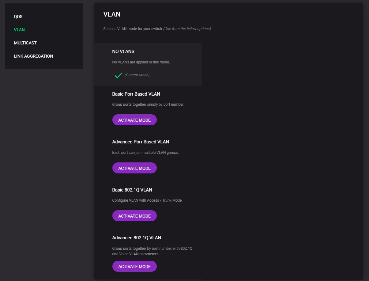Go to the MULTICAST section
369x281 pixels.
pyautogui.click(x=25, y=43)
